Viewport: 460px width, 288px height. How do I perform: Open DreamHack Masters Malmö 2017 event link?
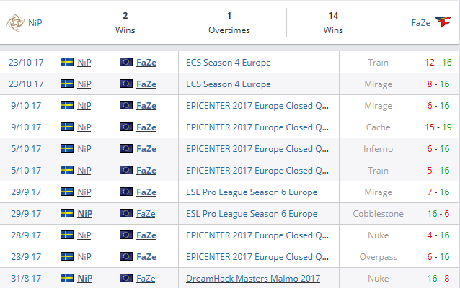253,279
